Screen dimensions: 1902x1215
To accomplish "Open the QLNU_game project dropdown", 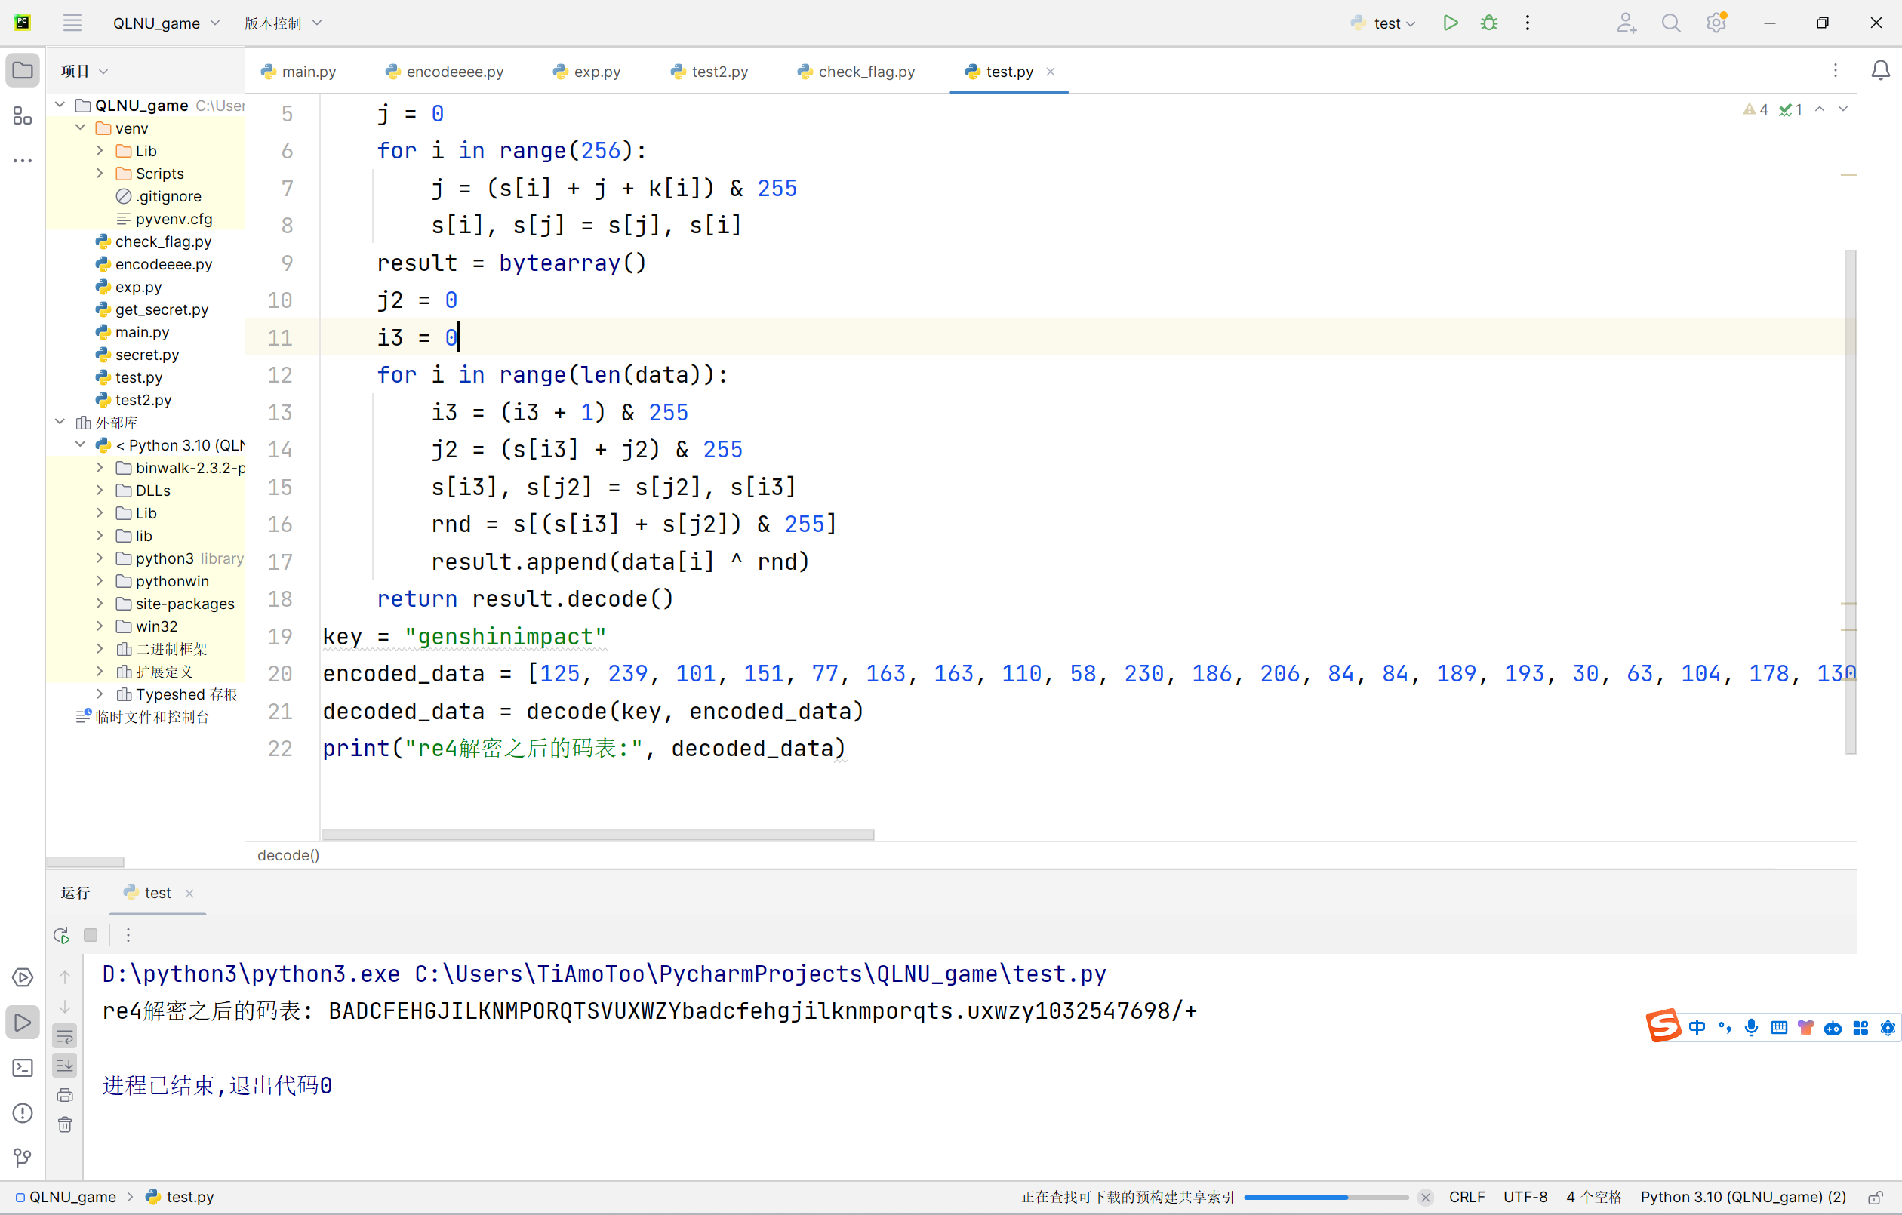I will point(166,23).
